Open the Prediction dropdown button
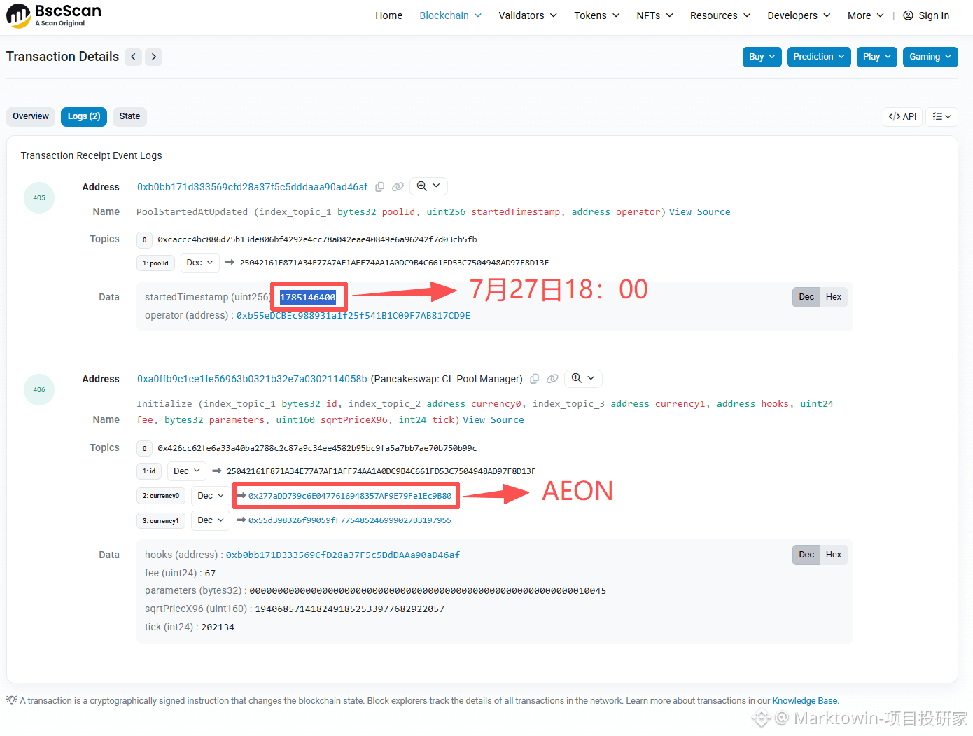This screenshot has height=736, width=973. coord(819,57)
